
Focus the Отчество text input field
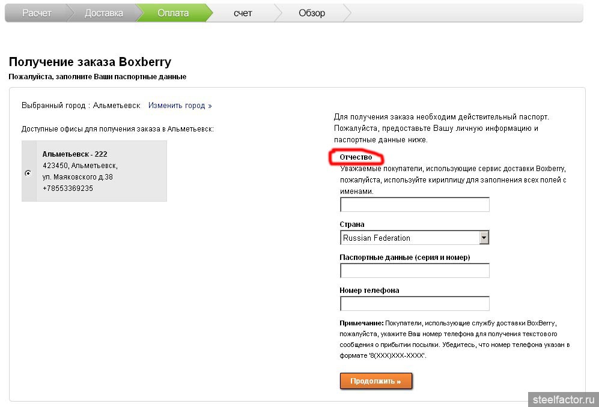[x=415, y=205]
